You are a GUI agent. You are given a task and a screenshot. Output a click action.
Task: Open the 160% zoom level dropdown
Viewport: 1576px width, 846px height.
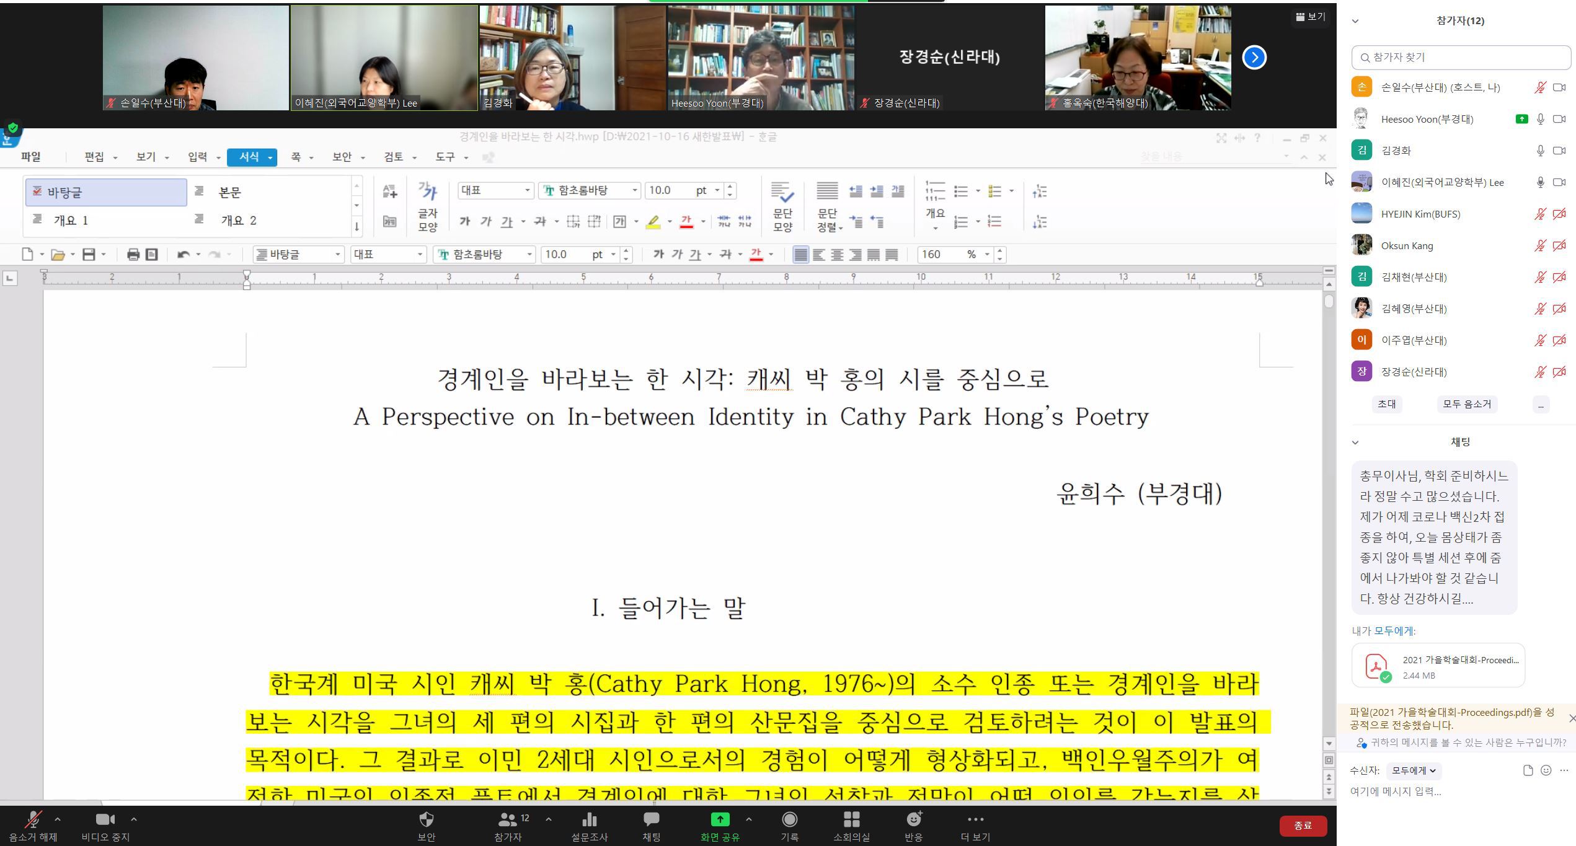[986, 255]
